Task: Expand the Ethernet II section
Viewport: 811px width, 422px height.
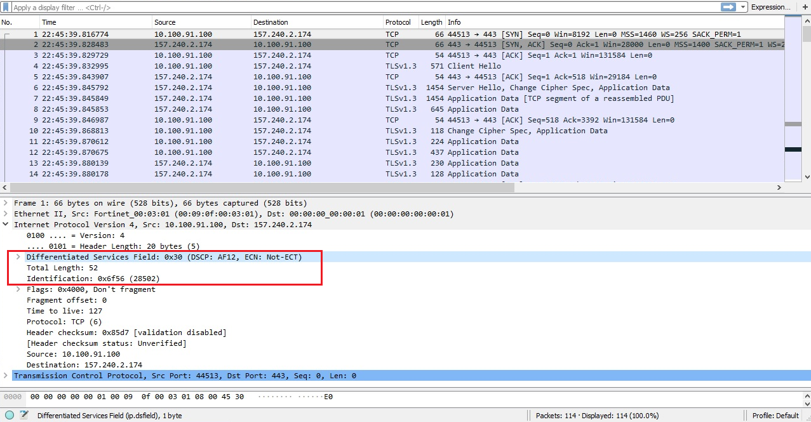Action: 5,214
